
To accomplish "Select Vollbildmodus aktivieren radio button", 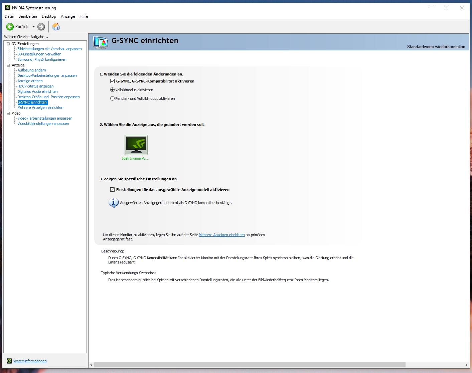I will tap(113, 90).
